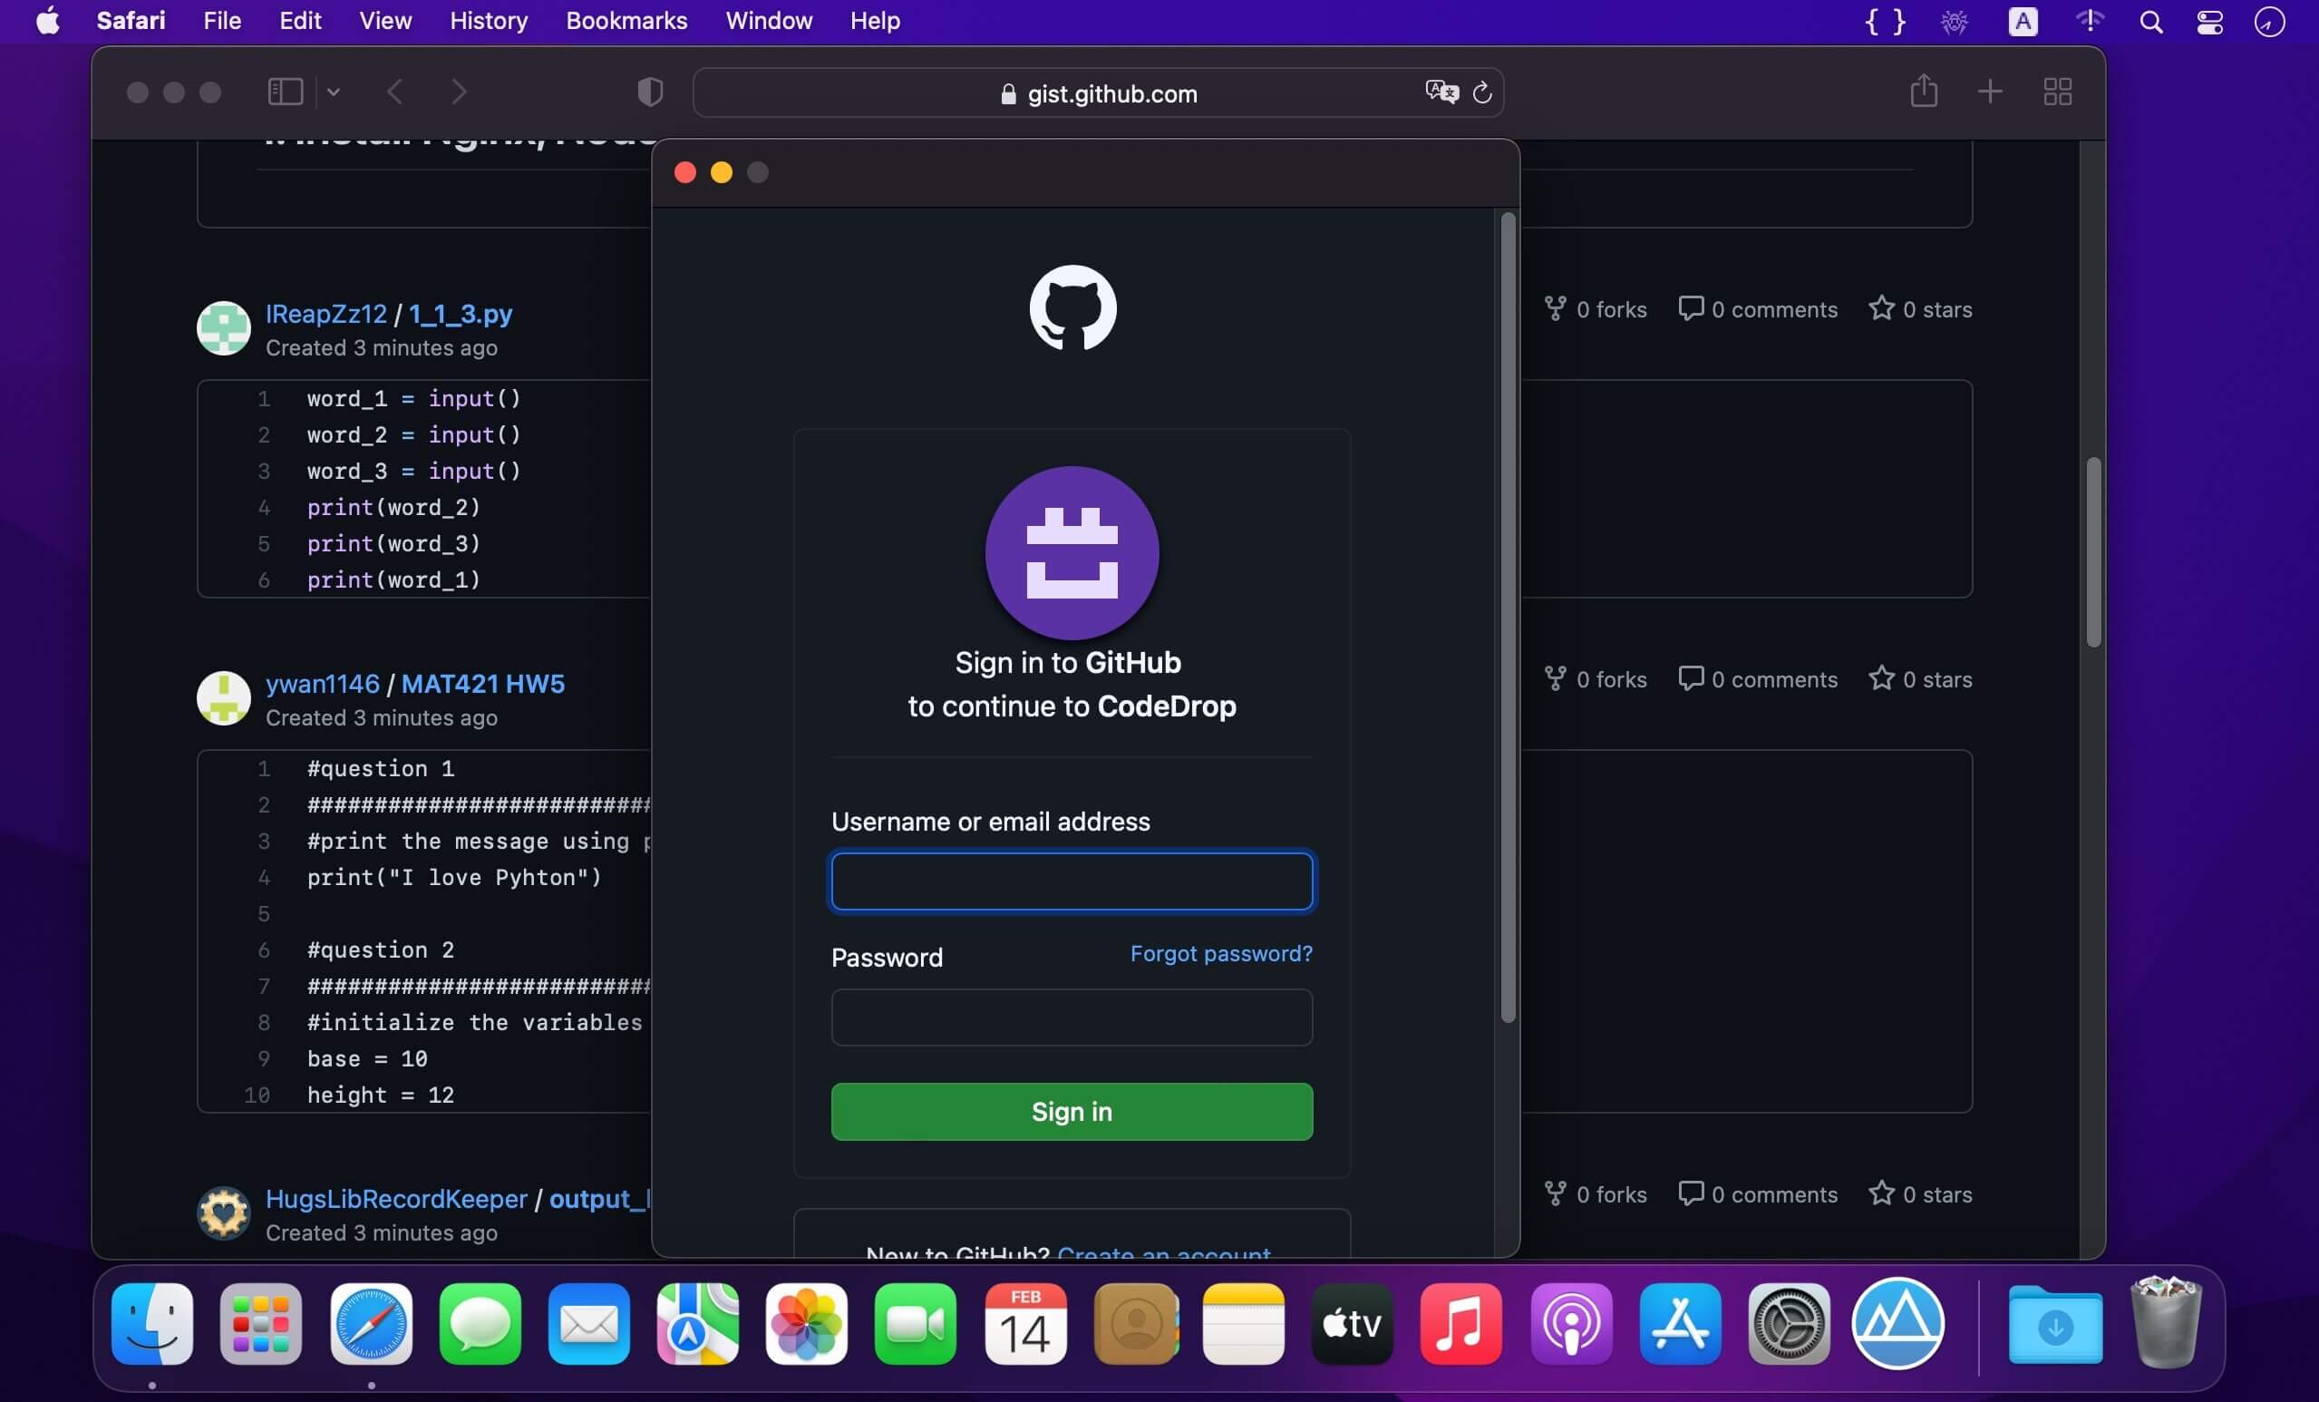Click 0 stars on the MAT421 HW5 gist
Viewport: 2319px width, 1402px height.
(x=1921, y=679)
